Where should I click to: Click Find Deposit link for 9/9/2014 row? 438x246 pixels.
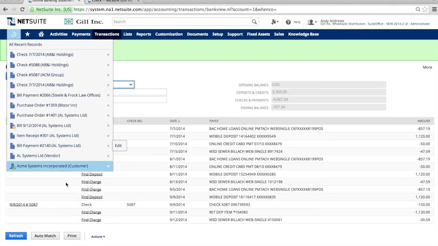[92, 197]
